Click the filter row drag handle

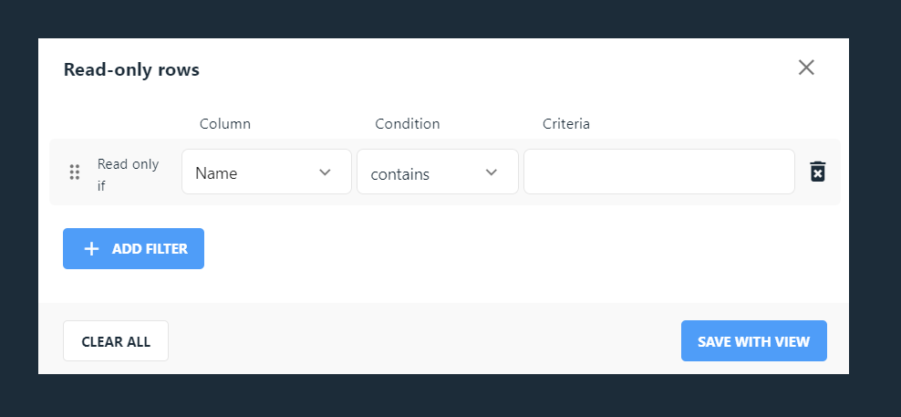[x=75, y=172]
